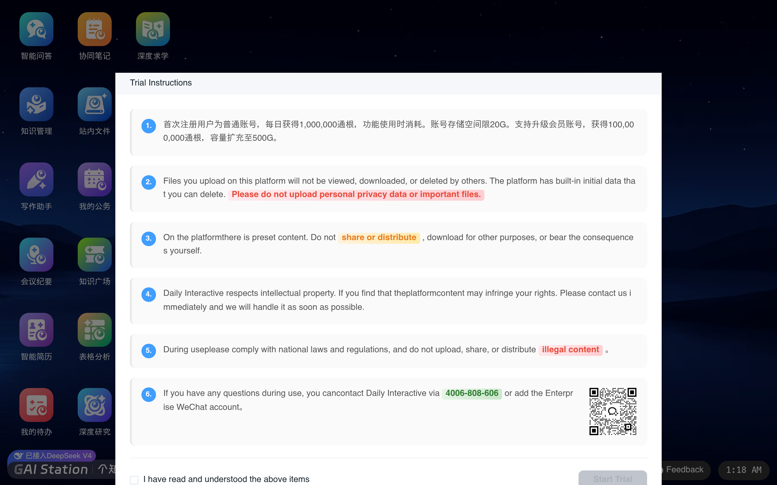
Task: Tick the 'I have read and understood' checkbox
Action: coord(134,480)
